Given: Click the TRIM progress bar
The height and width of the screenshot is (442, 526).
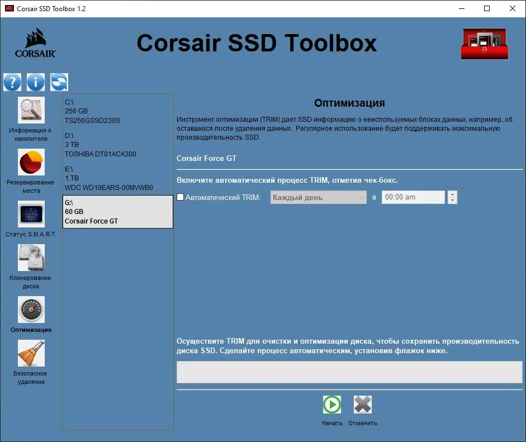Looking at the screenshot, I should click(x=349, y=372).
